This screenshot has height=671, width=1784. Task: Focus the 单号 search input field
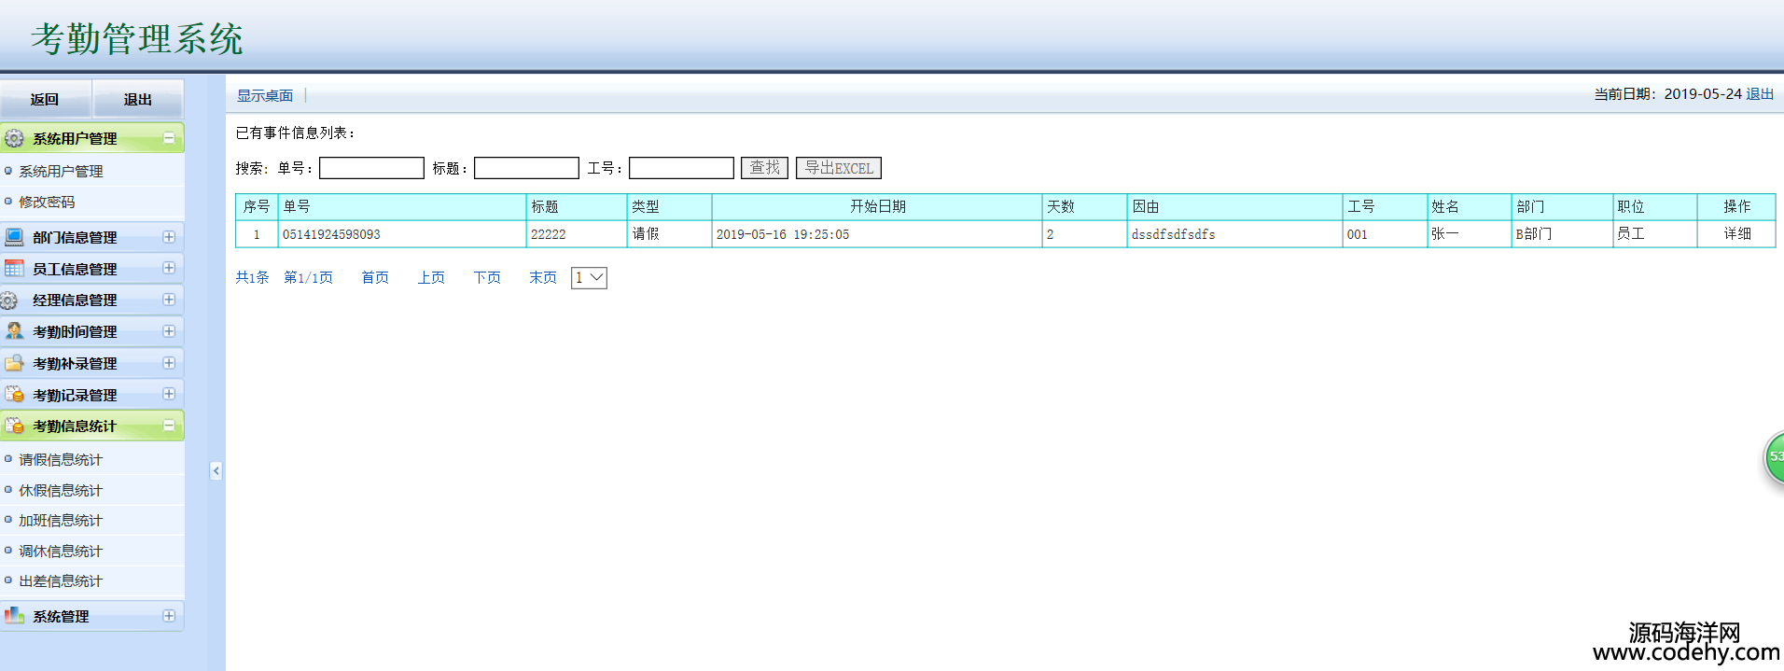(x=371, y=168)
